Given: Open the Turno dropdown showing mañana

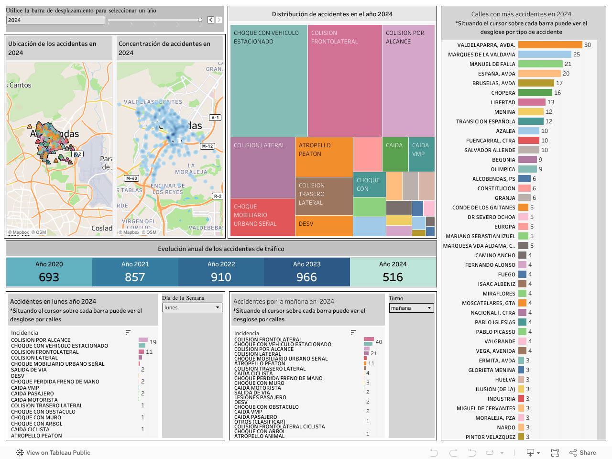Looking at the screenshot, I should (411, 308).
